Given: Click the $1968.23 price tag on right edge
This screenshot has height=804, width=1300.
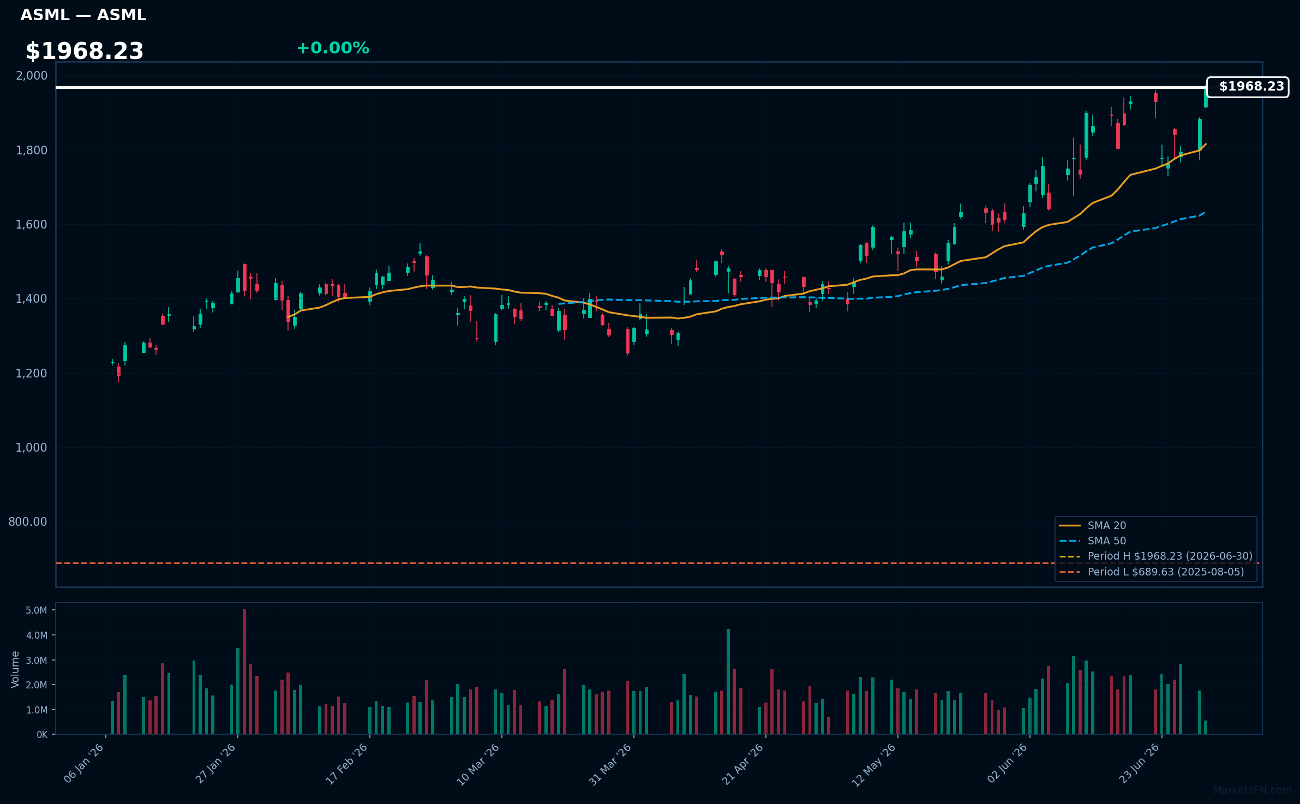Looking at the screenshot, I should [x=1247, y=87].
